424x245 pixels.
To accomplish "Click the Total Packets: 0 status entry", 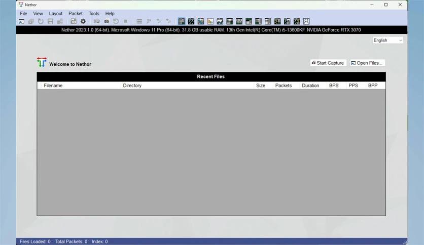I will point(71,241).
